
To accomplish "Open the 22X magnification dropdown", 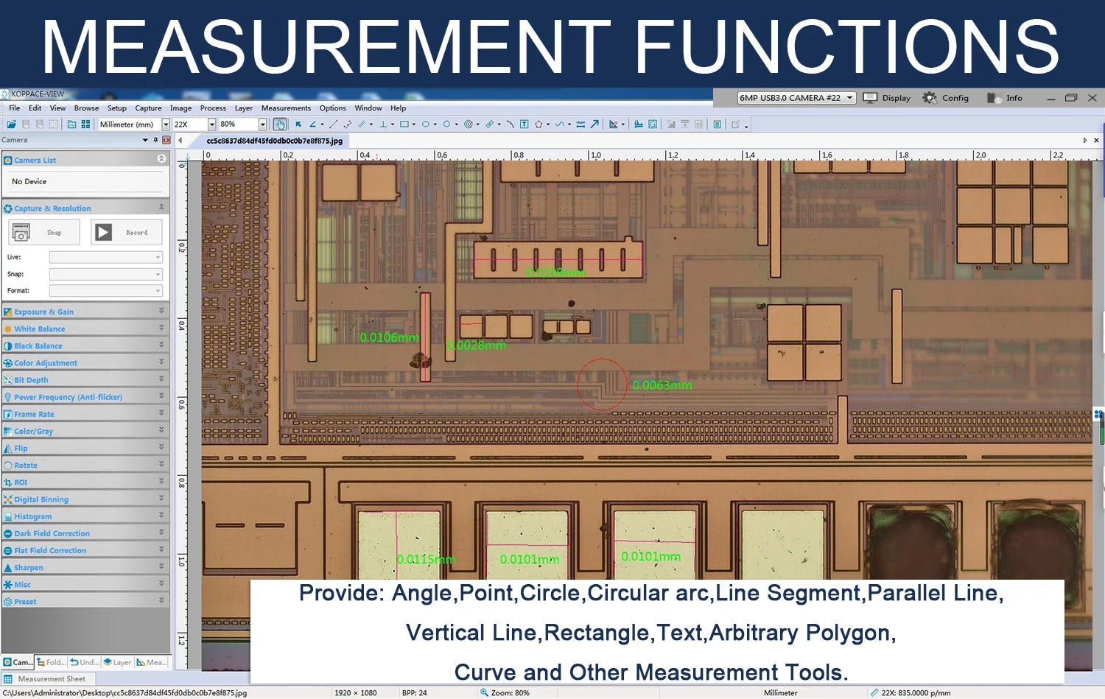I will (212, 124).
